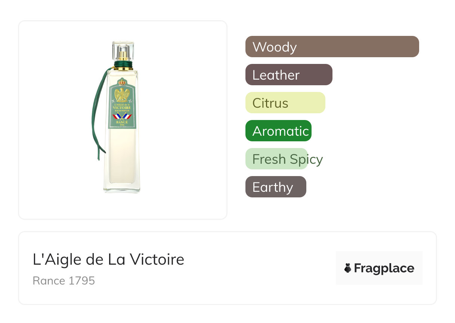Click the golden eagle emblem on the label
The width and height of the screenshot is (455, 323).
pyautogui.click(x=122, y=95)
